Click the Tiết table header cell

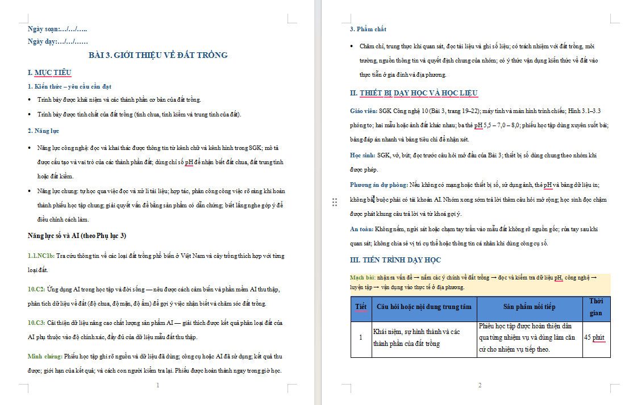click(x=361, y=309)
